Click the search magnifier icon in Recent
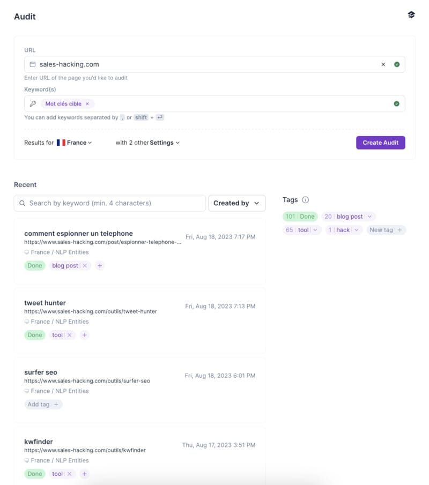 22,203
